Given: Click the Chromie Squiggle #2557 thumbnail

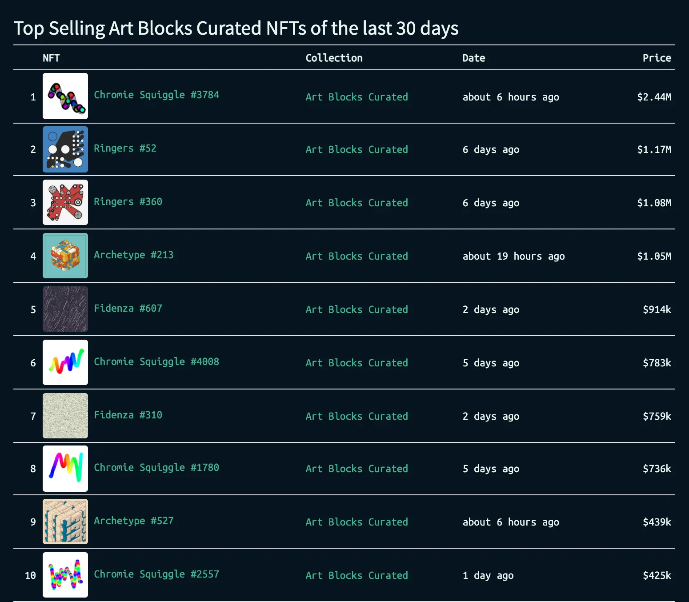Looking at the screenshot, I should (65, 575).
